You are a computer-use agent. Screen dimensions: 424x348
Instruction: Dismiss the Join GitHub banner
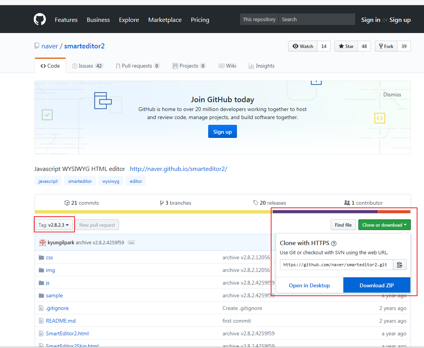(392, 94)
